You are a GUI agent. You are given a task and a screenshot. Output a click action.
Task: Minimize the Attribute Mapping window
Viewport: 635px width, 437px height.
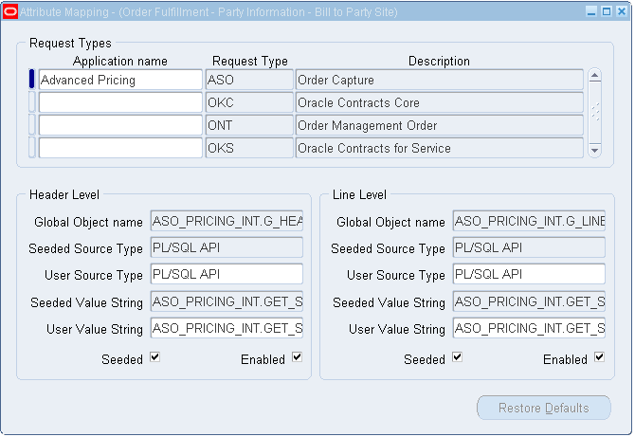pyautogui.click(x=591, y=11)
